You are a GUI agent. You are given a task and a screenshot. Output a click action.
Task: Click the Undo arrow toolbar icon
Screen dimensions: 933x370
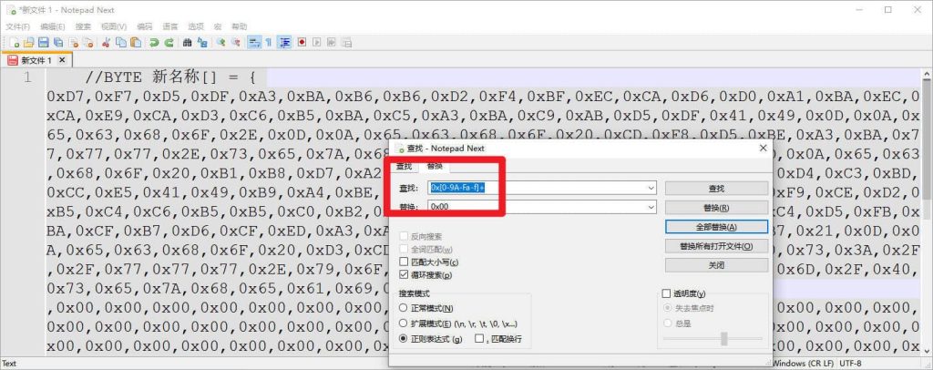(154, 42)
